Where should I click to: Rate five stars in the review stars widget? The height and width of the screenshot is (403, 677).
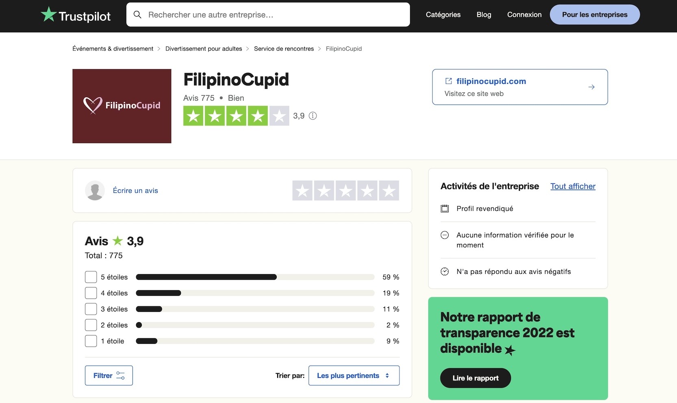tap(389, 190)
